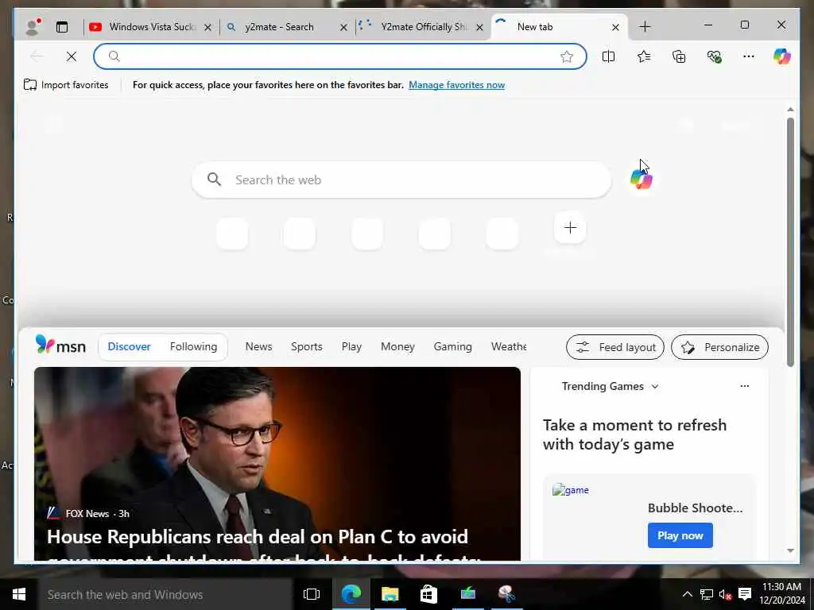The width and height of the screenshot is (814, 610).
Task: Open the Favorites list icon
Action: (x=644, y=56)
